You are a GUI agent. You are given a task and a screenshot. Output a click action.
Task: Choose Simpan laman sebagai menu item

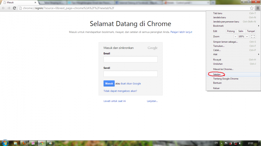[233, 42]
